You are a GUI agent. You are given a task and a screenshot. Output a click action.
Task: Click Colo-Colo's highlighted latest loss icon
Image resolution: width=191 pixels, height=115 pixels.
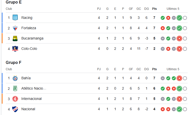[179, 49]
